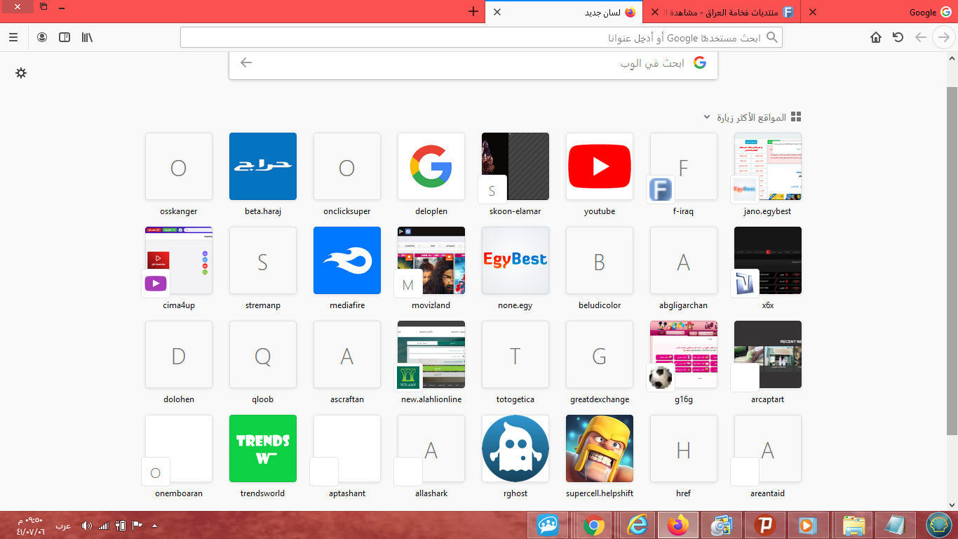Viewport: 958px width, 539px height.
Task: Click the home page icon
Action: tap(876, 37)
